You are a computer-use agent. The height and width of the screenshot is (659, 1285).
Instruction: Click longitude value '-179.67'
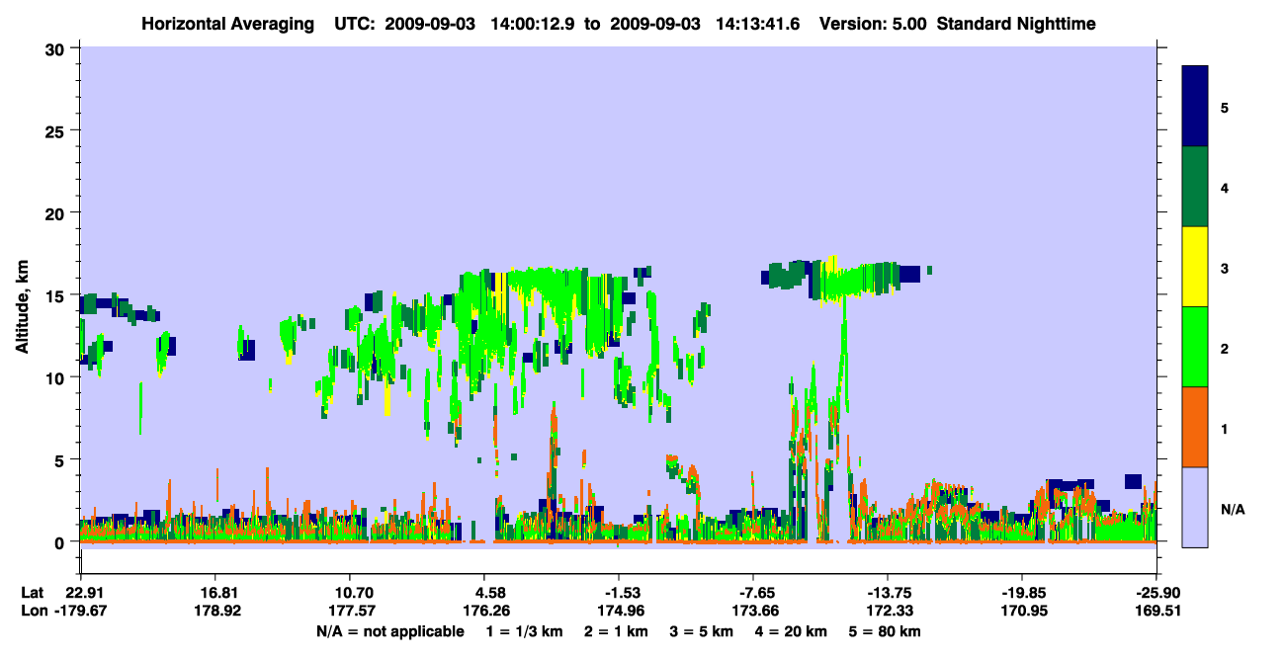point(80,611)
